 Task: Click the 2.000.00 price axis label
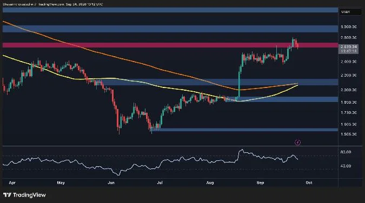[348, 90]
